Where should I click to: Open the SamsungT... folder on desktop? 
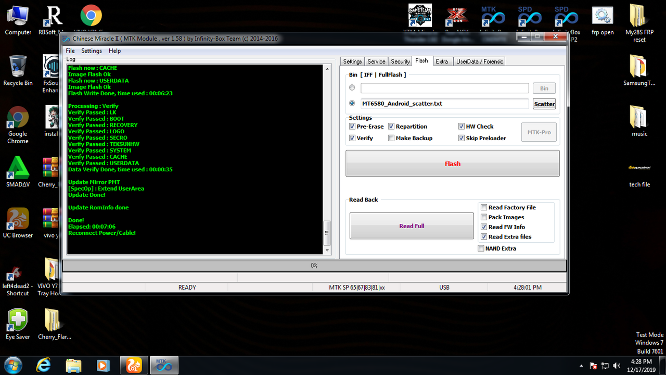tap(639, 71)
